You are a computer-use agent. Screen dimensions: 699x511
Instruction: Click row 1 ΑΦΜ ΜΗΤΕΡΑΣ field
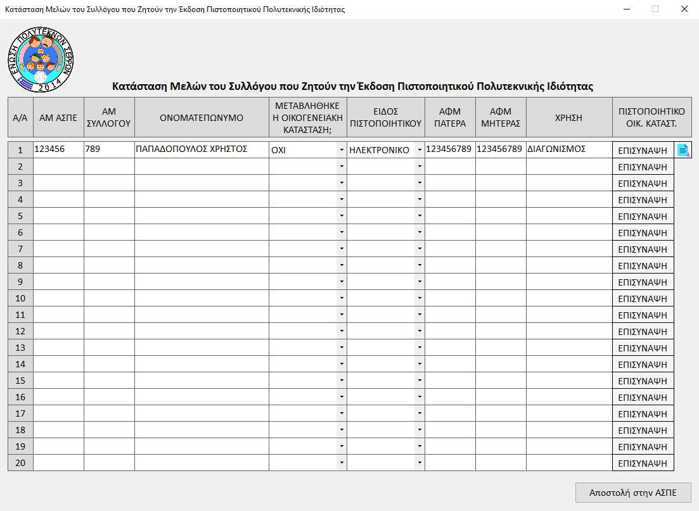click(501, 149)
